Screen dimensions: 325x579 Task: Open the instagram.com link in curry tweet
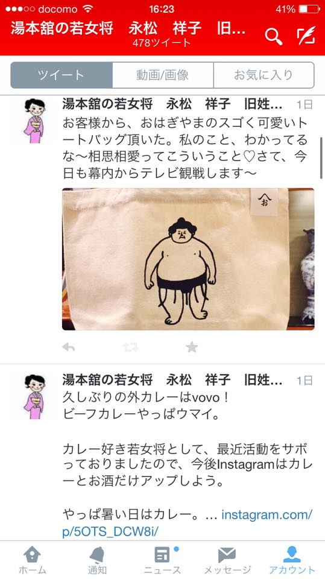pyautogui.click(x=188, y=522)
